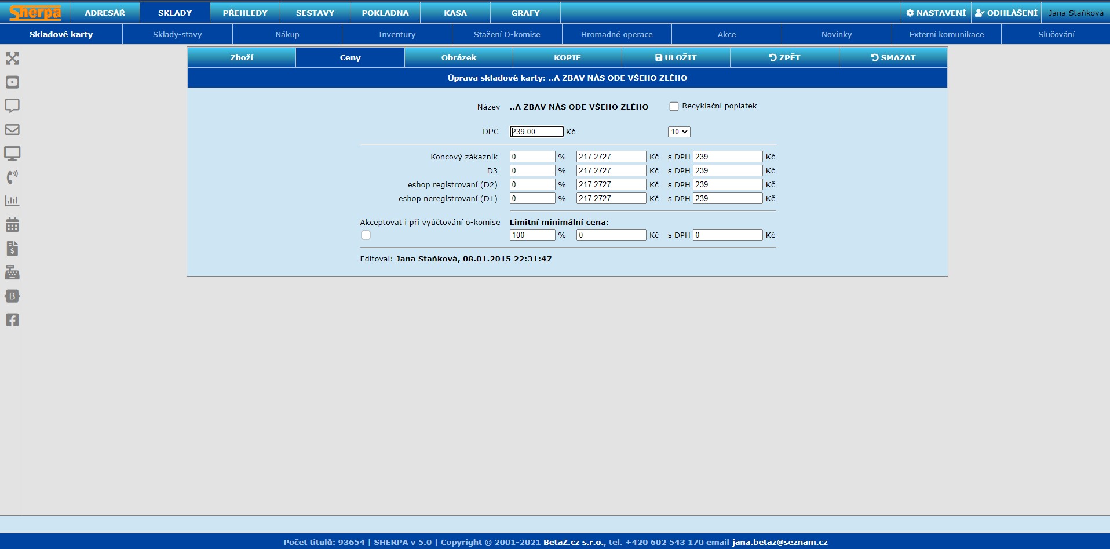
Task: Tick the Akceptovat i při vyúčtování o-komise checkbox
Action: [366, 235]
